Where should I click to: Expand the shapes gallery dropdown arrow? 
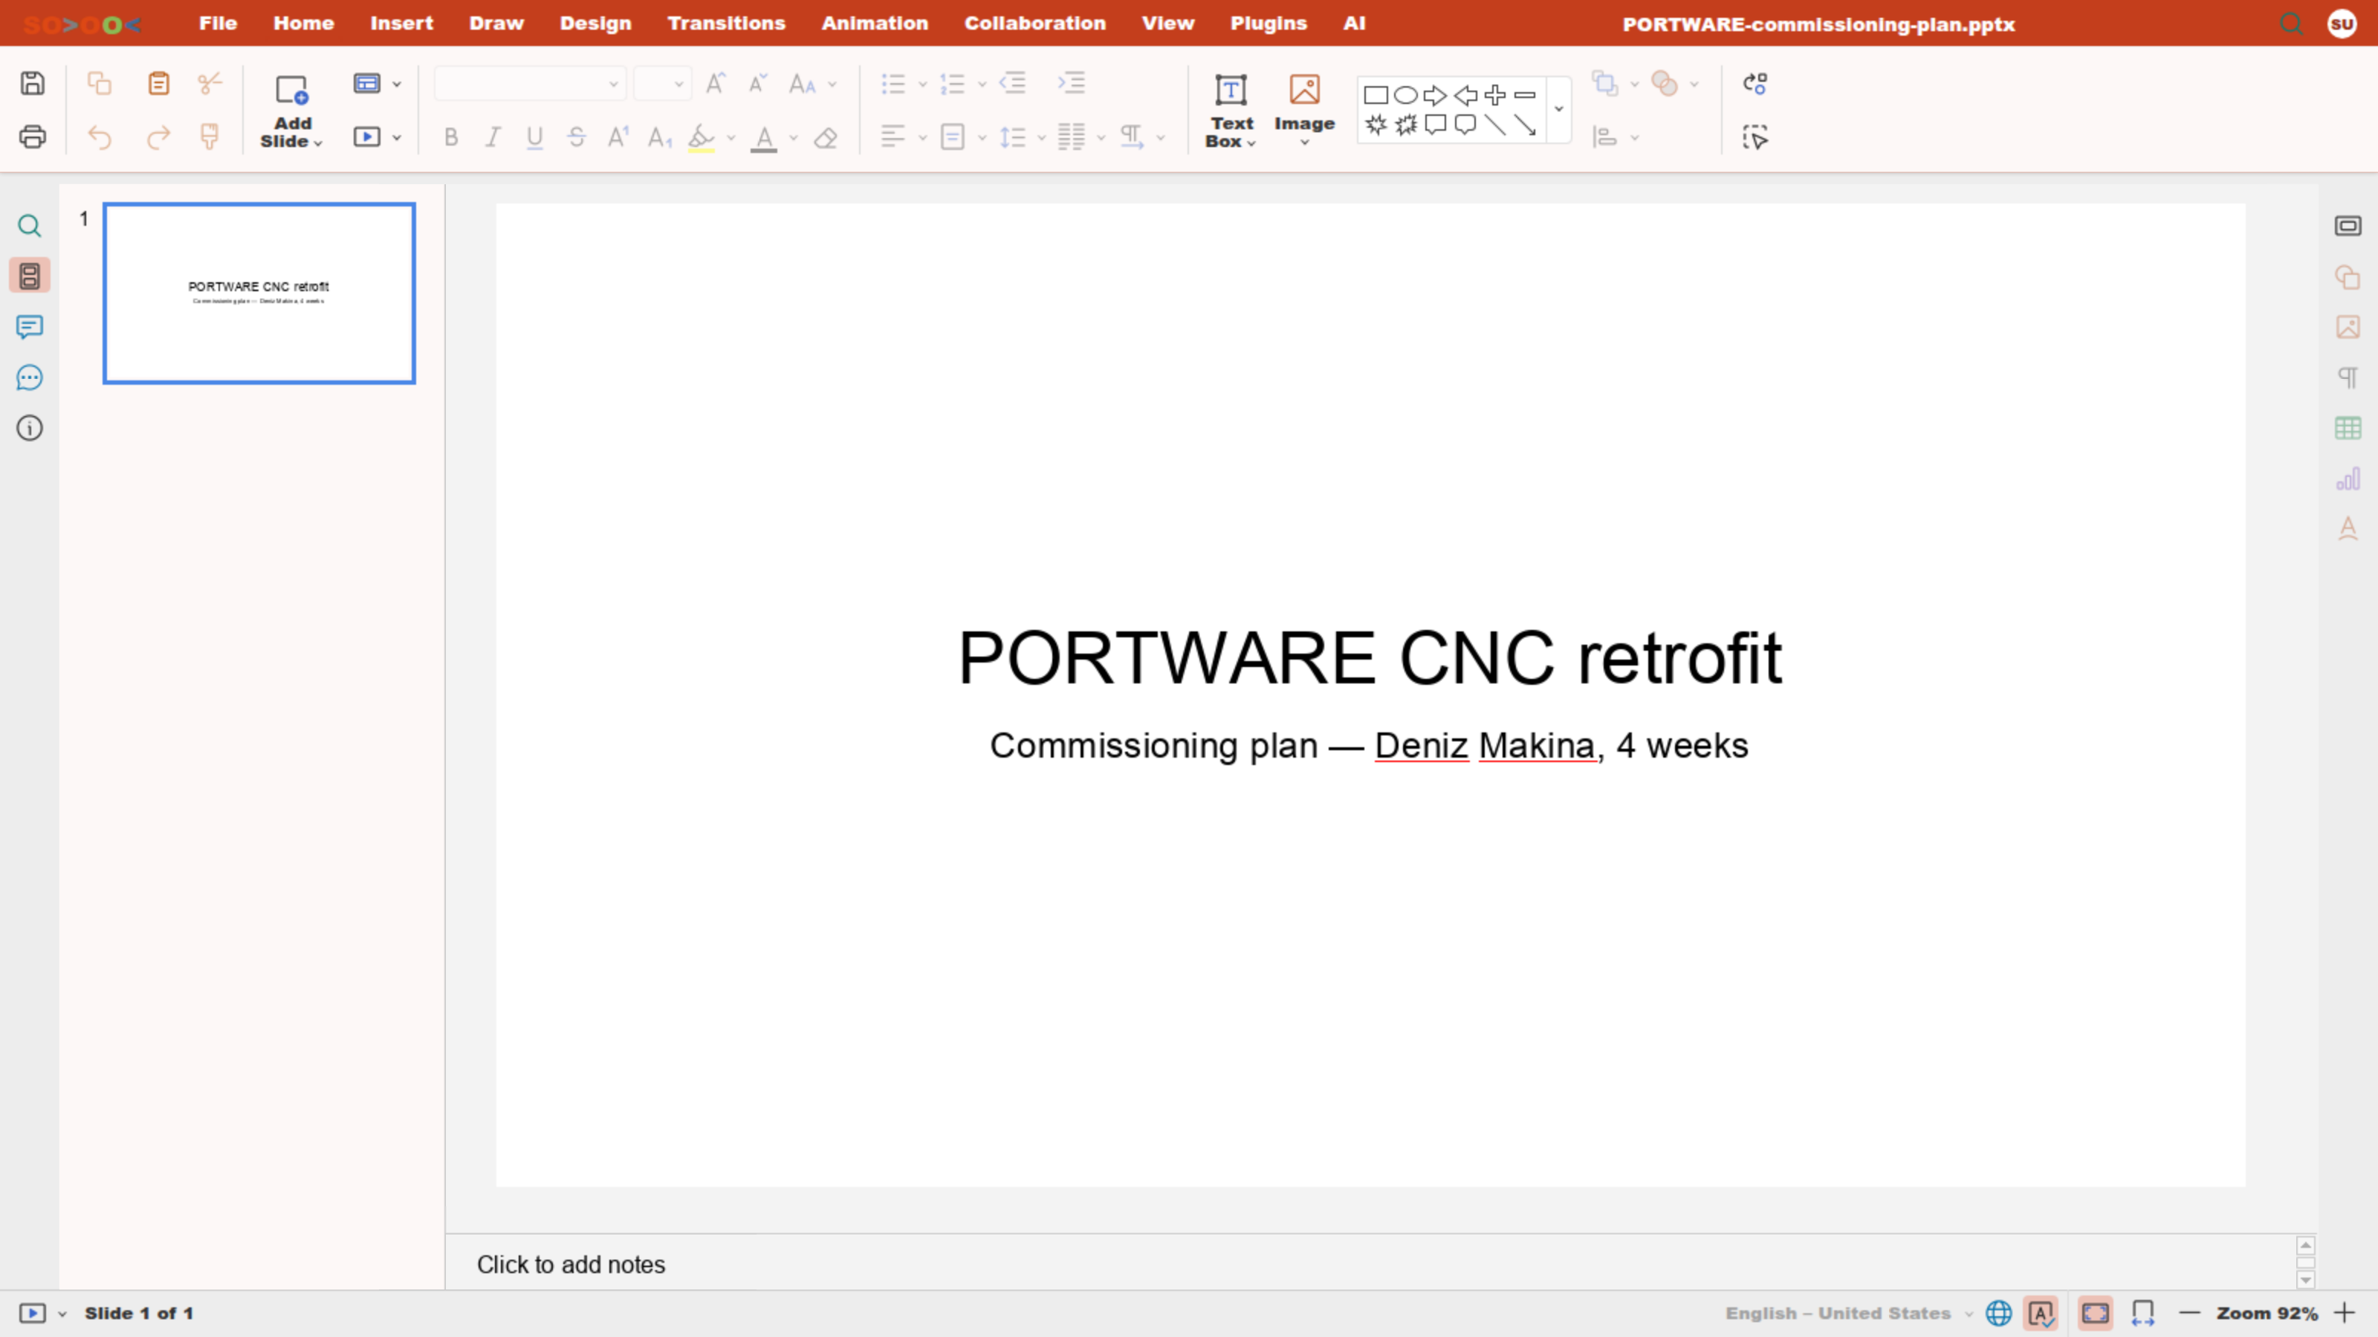1558,109
